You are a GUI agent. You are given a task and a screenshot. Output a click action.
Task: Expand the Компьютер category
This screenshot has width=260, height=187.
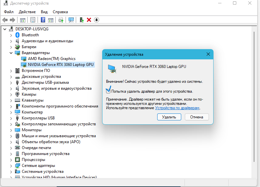11,112
